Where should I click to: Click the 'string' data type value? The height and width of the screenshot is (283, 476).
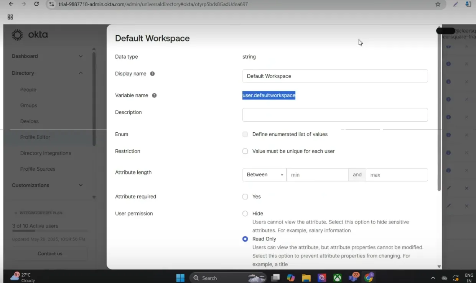pyautogui.click(x=249, y=57)
